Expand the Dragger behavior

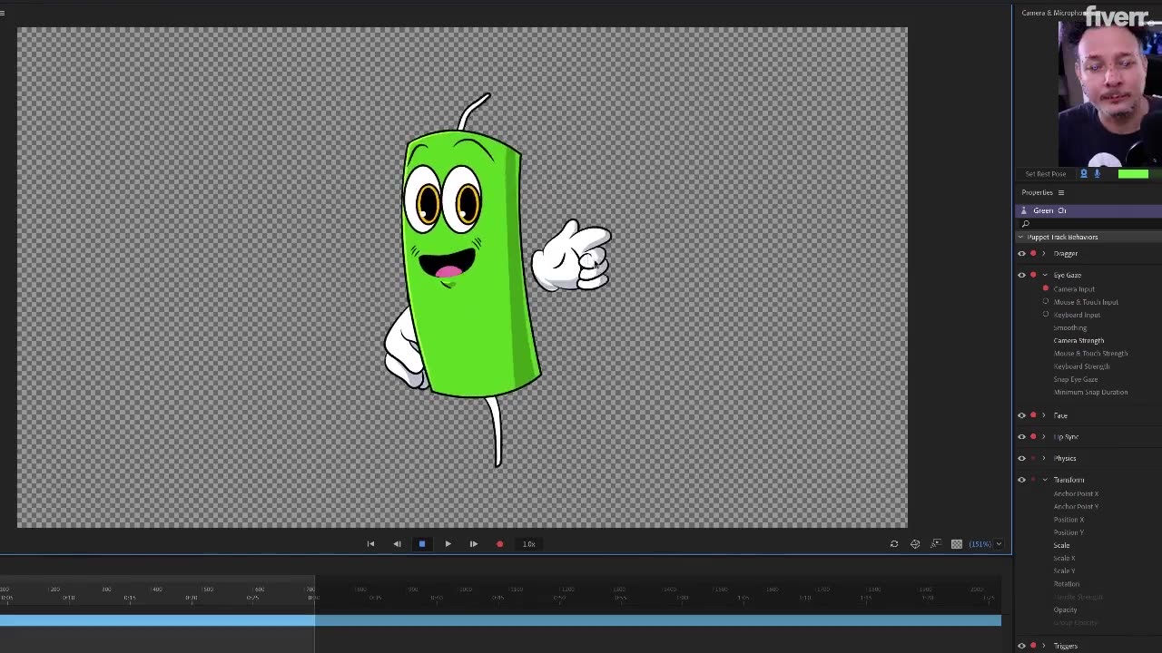click(x=1044, y=253)
